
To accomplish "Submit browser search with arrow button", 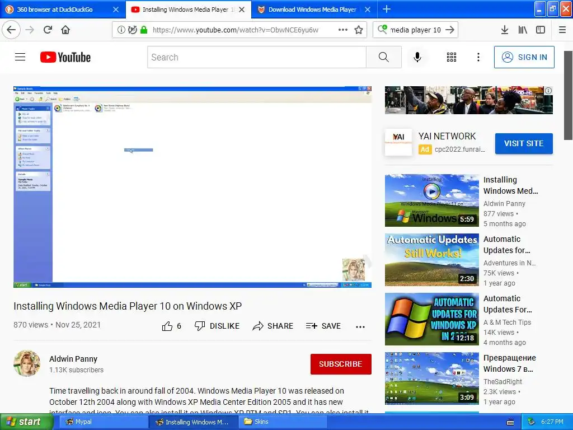I will [450, 30].
